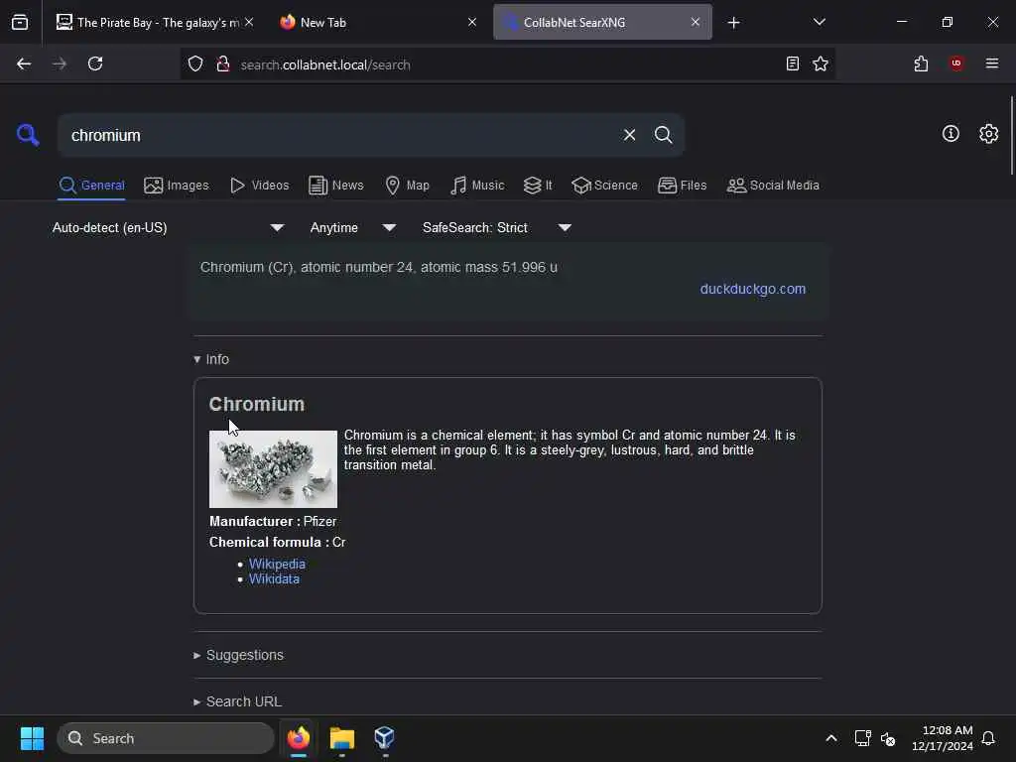This screenshot has height=762, width=1016.
Task: Select the Science search category
Action: [604, 186]
